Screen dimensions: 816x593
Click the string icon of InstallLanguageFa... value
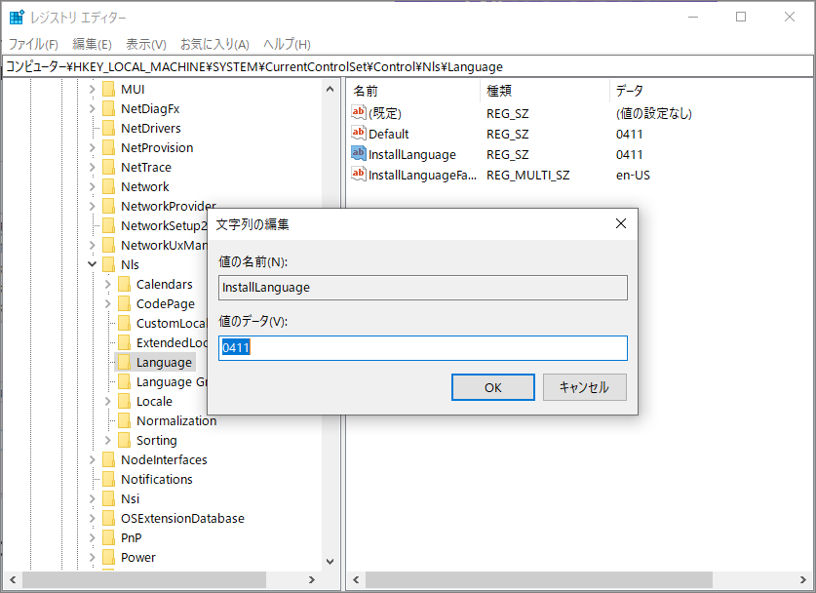[x=359, y=174]
